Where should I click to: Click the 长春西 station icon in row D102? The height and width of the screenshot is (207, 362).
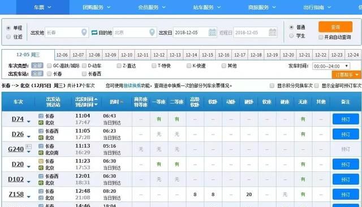click(41, 176)
